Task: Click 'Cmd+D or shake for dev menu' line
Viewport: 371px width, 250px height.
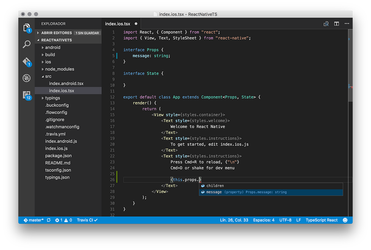Action: point(203,168)
